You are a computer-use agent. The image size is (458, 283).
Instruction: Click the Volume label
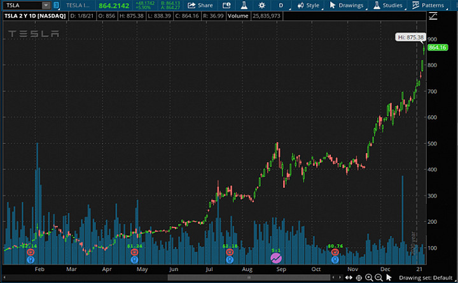point(238,16)
